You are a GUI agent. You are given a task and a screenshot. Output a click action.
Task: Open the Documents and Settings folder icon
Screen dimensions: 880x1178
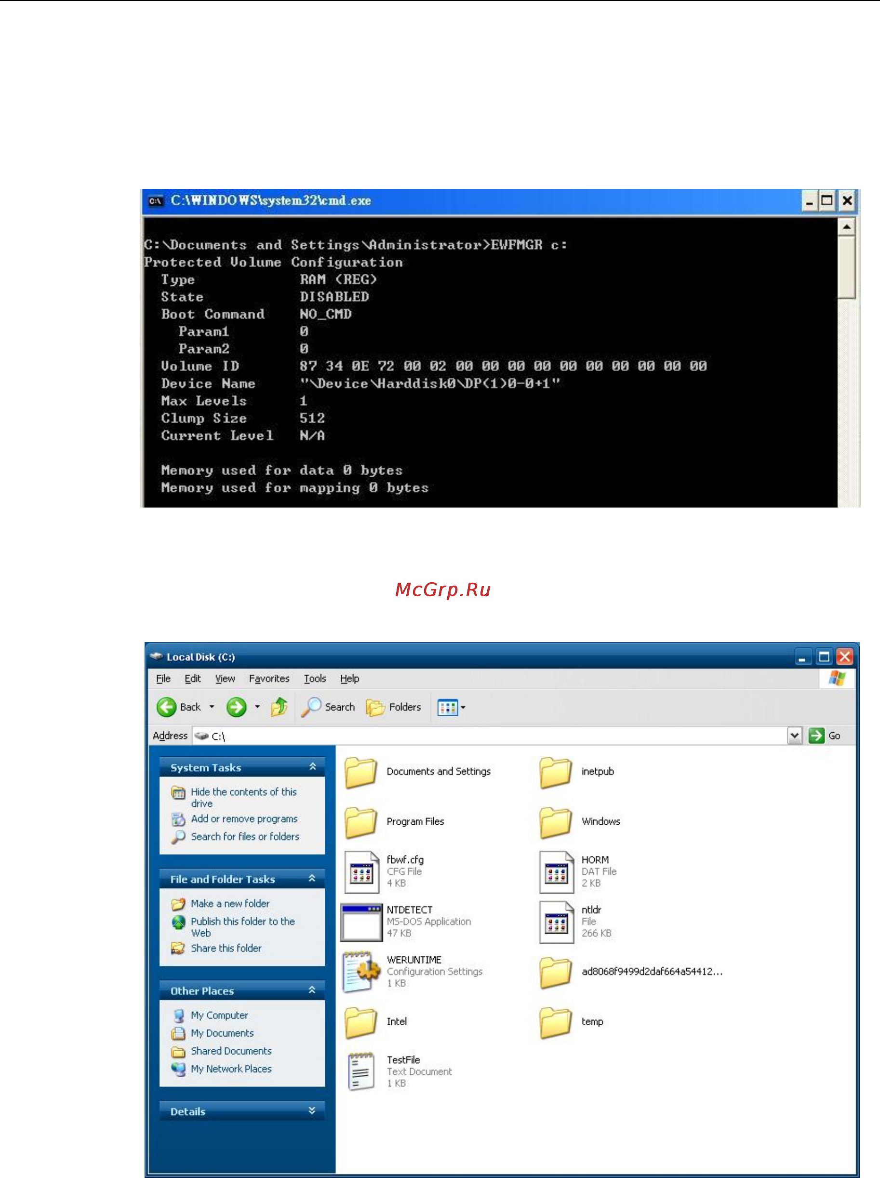(x=360, y=772)
